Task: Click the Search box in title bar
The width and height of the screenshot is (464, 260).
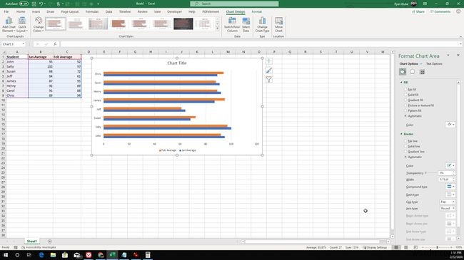Action: pyautogui.click(x=234, y=4)
